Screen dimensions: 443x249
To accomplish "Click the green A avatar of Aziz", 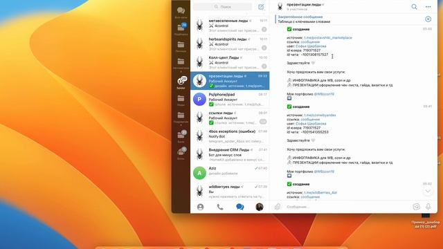I will 199,173.
